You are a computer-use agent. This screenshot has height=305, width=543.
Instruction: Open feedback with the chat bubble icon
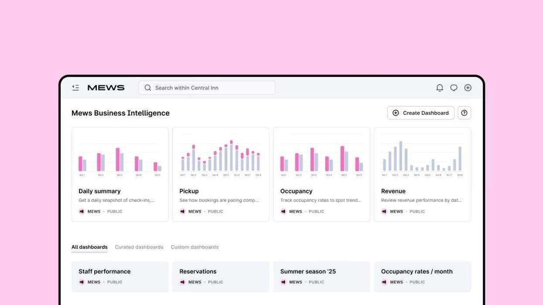tap(454, 88)
